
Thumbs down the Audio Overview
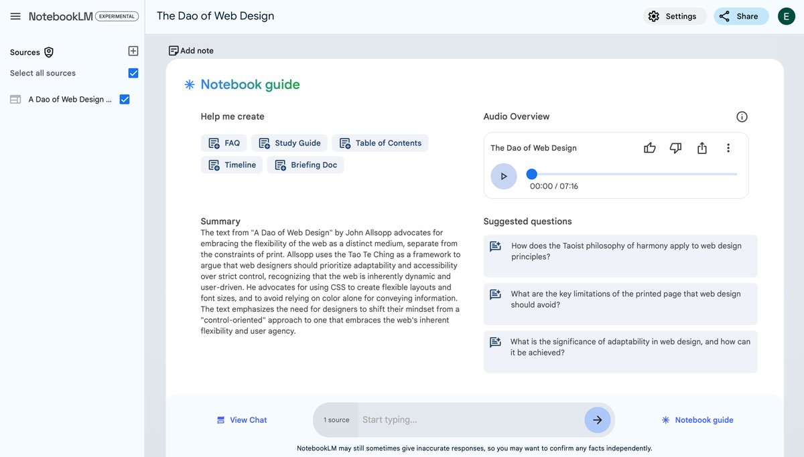[x=675, y=148]
